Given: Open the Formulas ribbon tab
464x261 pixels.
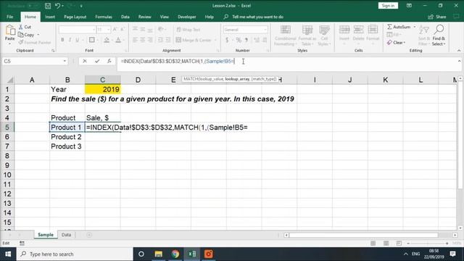Looking at the screenshot, I should point(104,17).
